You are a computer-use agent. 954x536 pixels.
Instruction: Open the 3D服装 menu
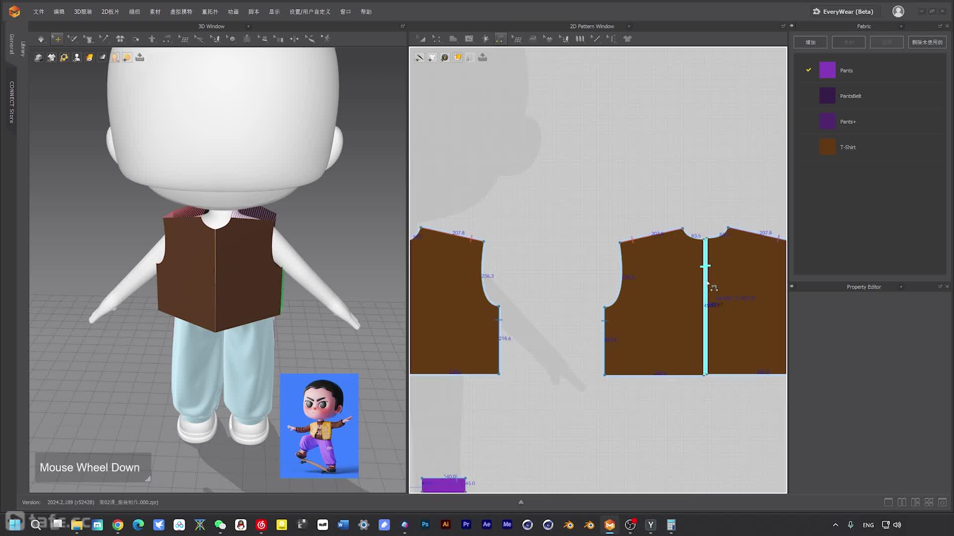point(83,11)
